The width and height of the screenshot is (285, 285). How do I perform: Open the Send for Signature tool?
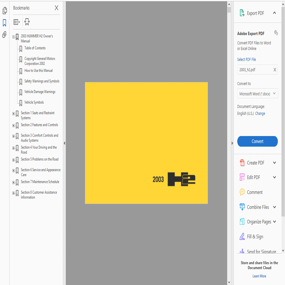258,251
